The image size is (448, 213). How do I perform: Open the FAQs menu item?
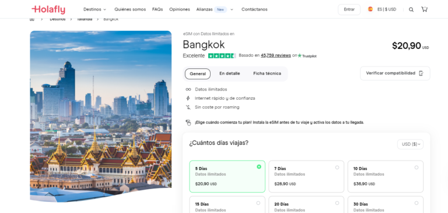[x=157, y=9]
